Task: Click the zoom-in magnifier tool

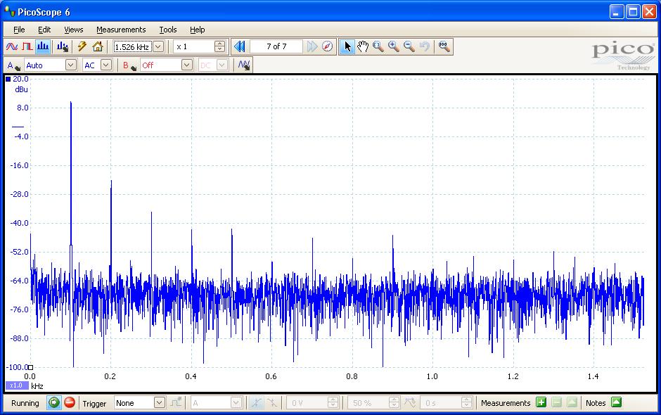Action: [x=394, y=47]
